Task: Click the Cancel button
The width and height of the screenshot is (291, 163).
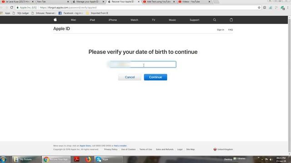Action: (130, 77)
